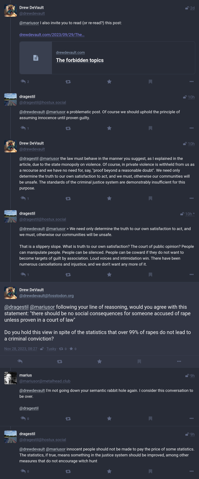199x479 pixels.
Task: Bookmark the focused post about court of law
Action: 139,361
